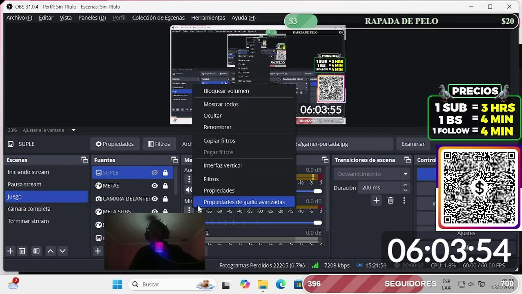This screenshot has height=294, width=522.
Task: Open the Vista menu
Action: tap(66, 18)
